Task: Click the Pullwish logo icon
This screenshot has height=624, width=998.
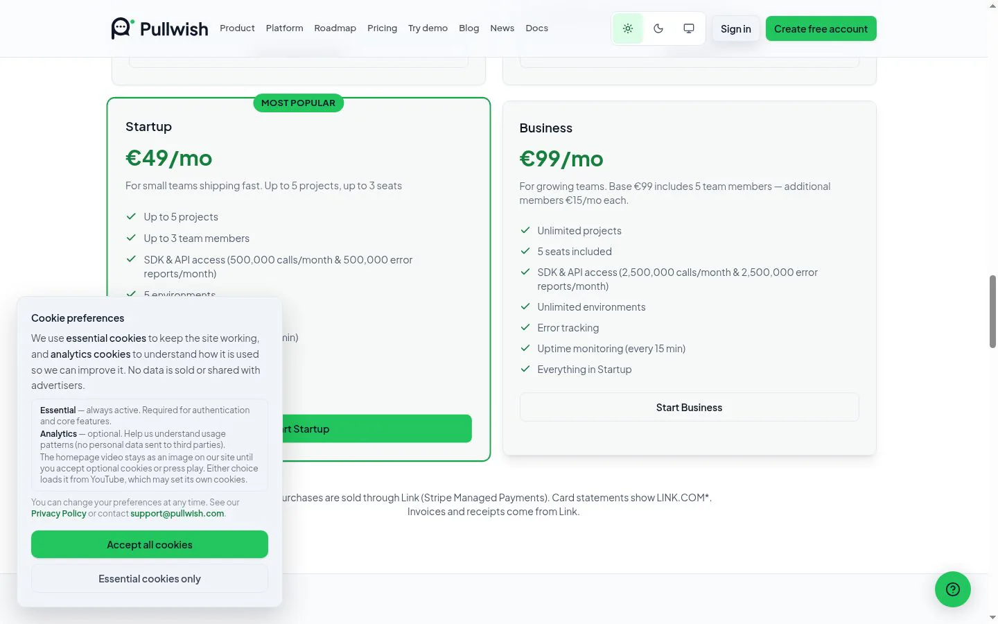Action: (x=123, y=28)
